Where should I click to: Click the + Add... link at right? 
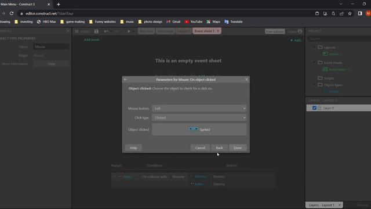point(296,40)
